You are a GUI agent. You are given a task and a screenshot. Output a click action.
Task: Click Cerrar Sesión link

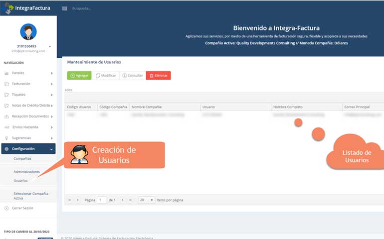click(22, 208)
